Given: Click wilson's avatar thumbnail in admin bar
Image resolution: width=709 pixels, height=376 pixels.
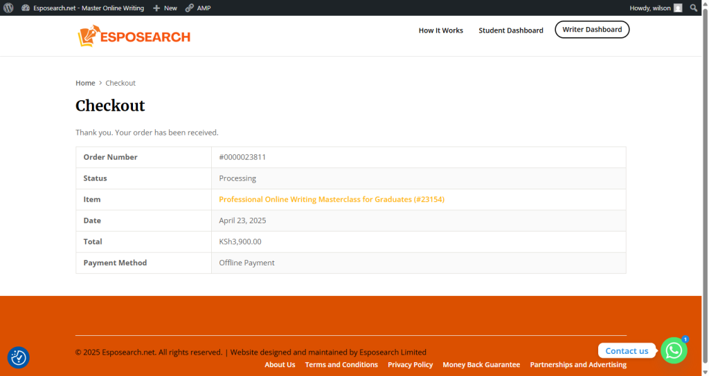Looking at the screenshot, I should pyautogui.click(x=678, y=8).
